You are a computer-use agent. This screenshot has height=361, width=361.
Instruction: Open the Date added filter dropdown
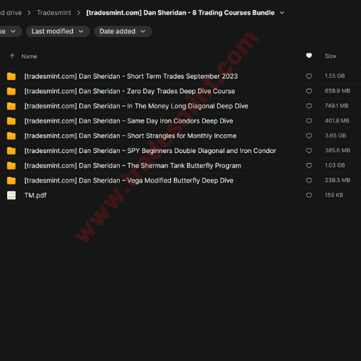[123, 32]
